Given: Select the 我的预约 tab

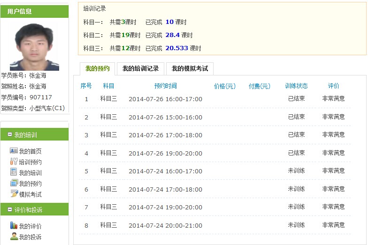Looking at the screenshot, I should pyautogui.click(x=97, y=69).
